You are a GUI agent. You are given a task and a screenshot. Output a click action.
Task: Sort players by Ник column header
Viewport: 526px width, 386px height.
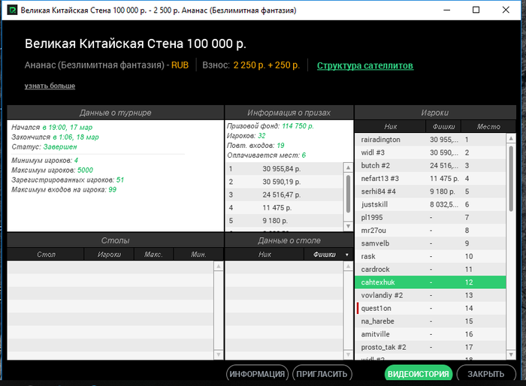(390, 126)
